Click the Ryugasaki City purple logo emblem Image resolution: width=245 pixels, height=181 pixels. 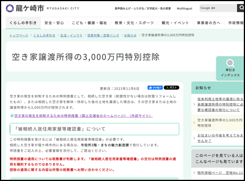coord(10,8)
